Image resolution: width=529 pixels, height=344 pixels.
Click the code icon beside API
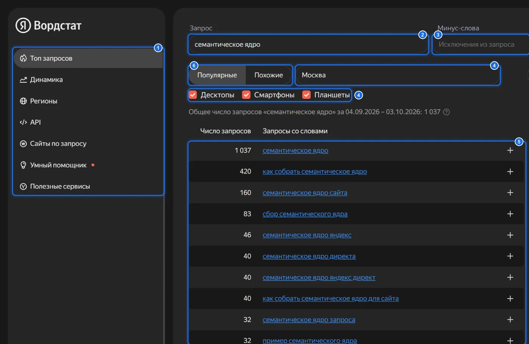click(23, 122)
